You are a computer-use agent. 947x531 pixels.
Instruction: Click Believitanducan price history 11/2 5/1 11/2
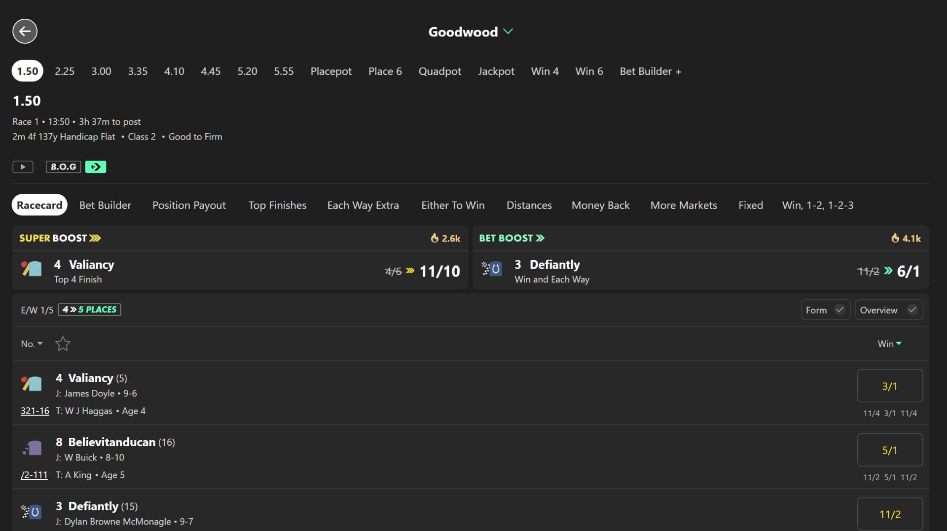[890, 478]
